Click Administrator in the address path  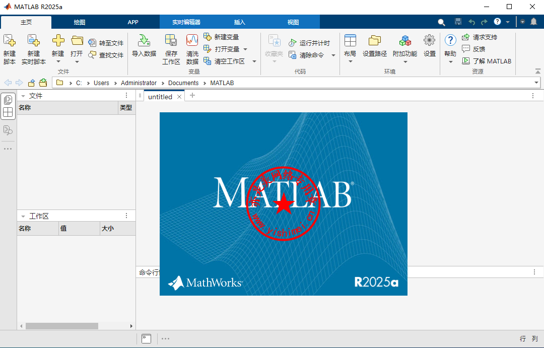pos(139,83)
